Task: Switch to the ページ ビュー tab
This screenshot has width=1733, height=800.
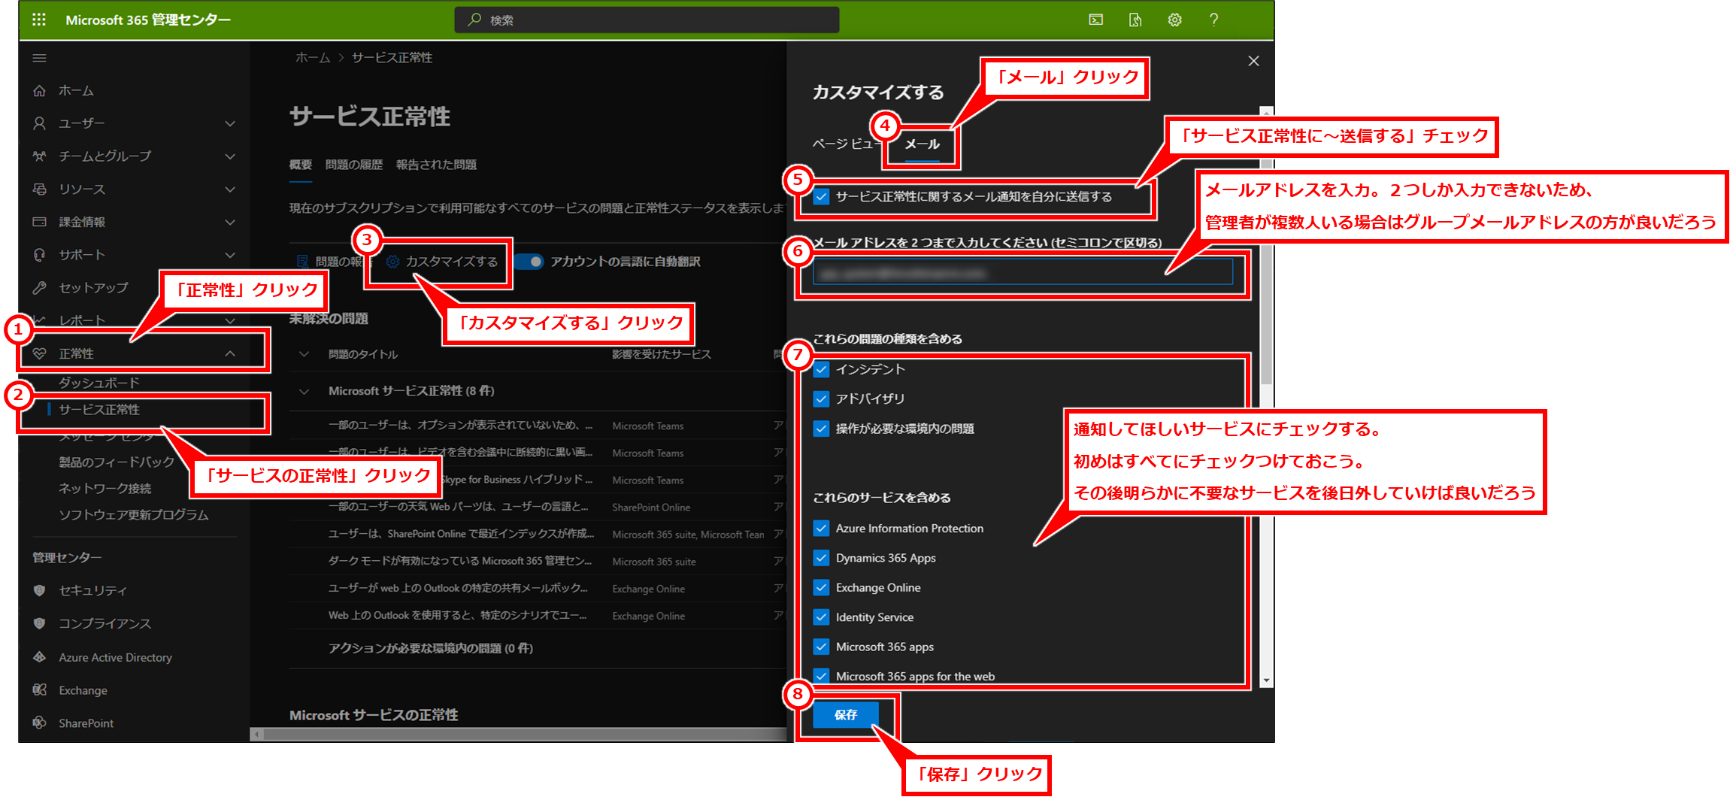Action: (x=845, y=144)
